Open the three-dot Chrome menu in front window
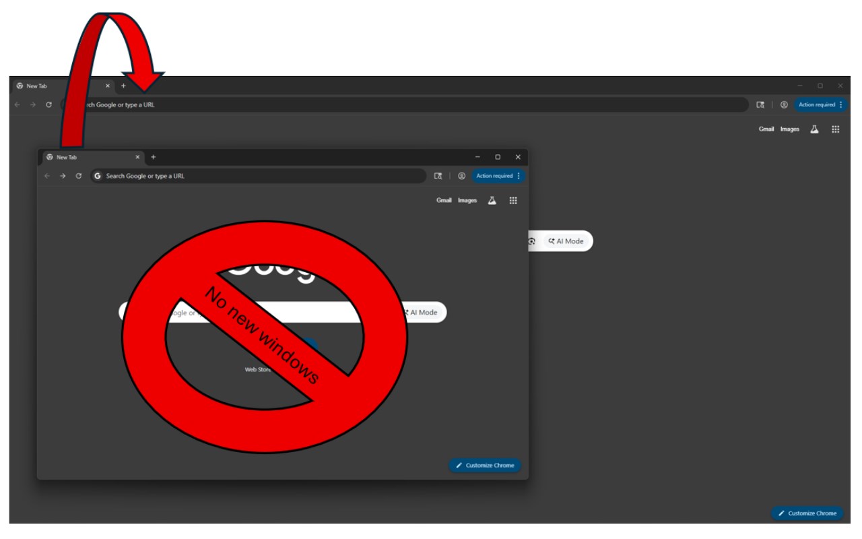862x539 pixels. (x=519, y=176)
